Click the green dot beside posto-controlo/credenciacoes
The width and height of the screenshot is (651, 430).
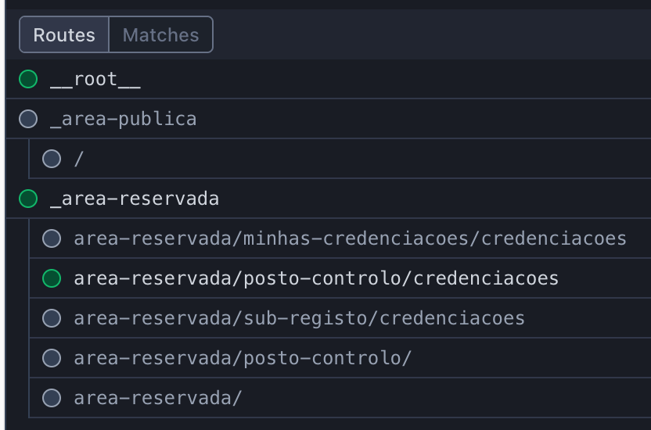52,278
